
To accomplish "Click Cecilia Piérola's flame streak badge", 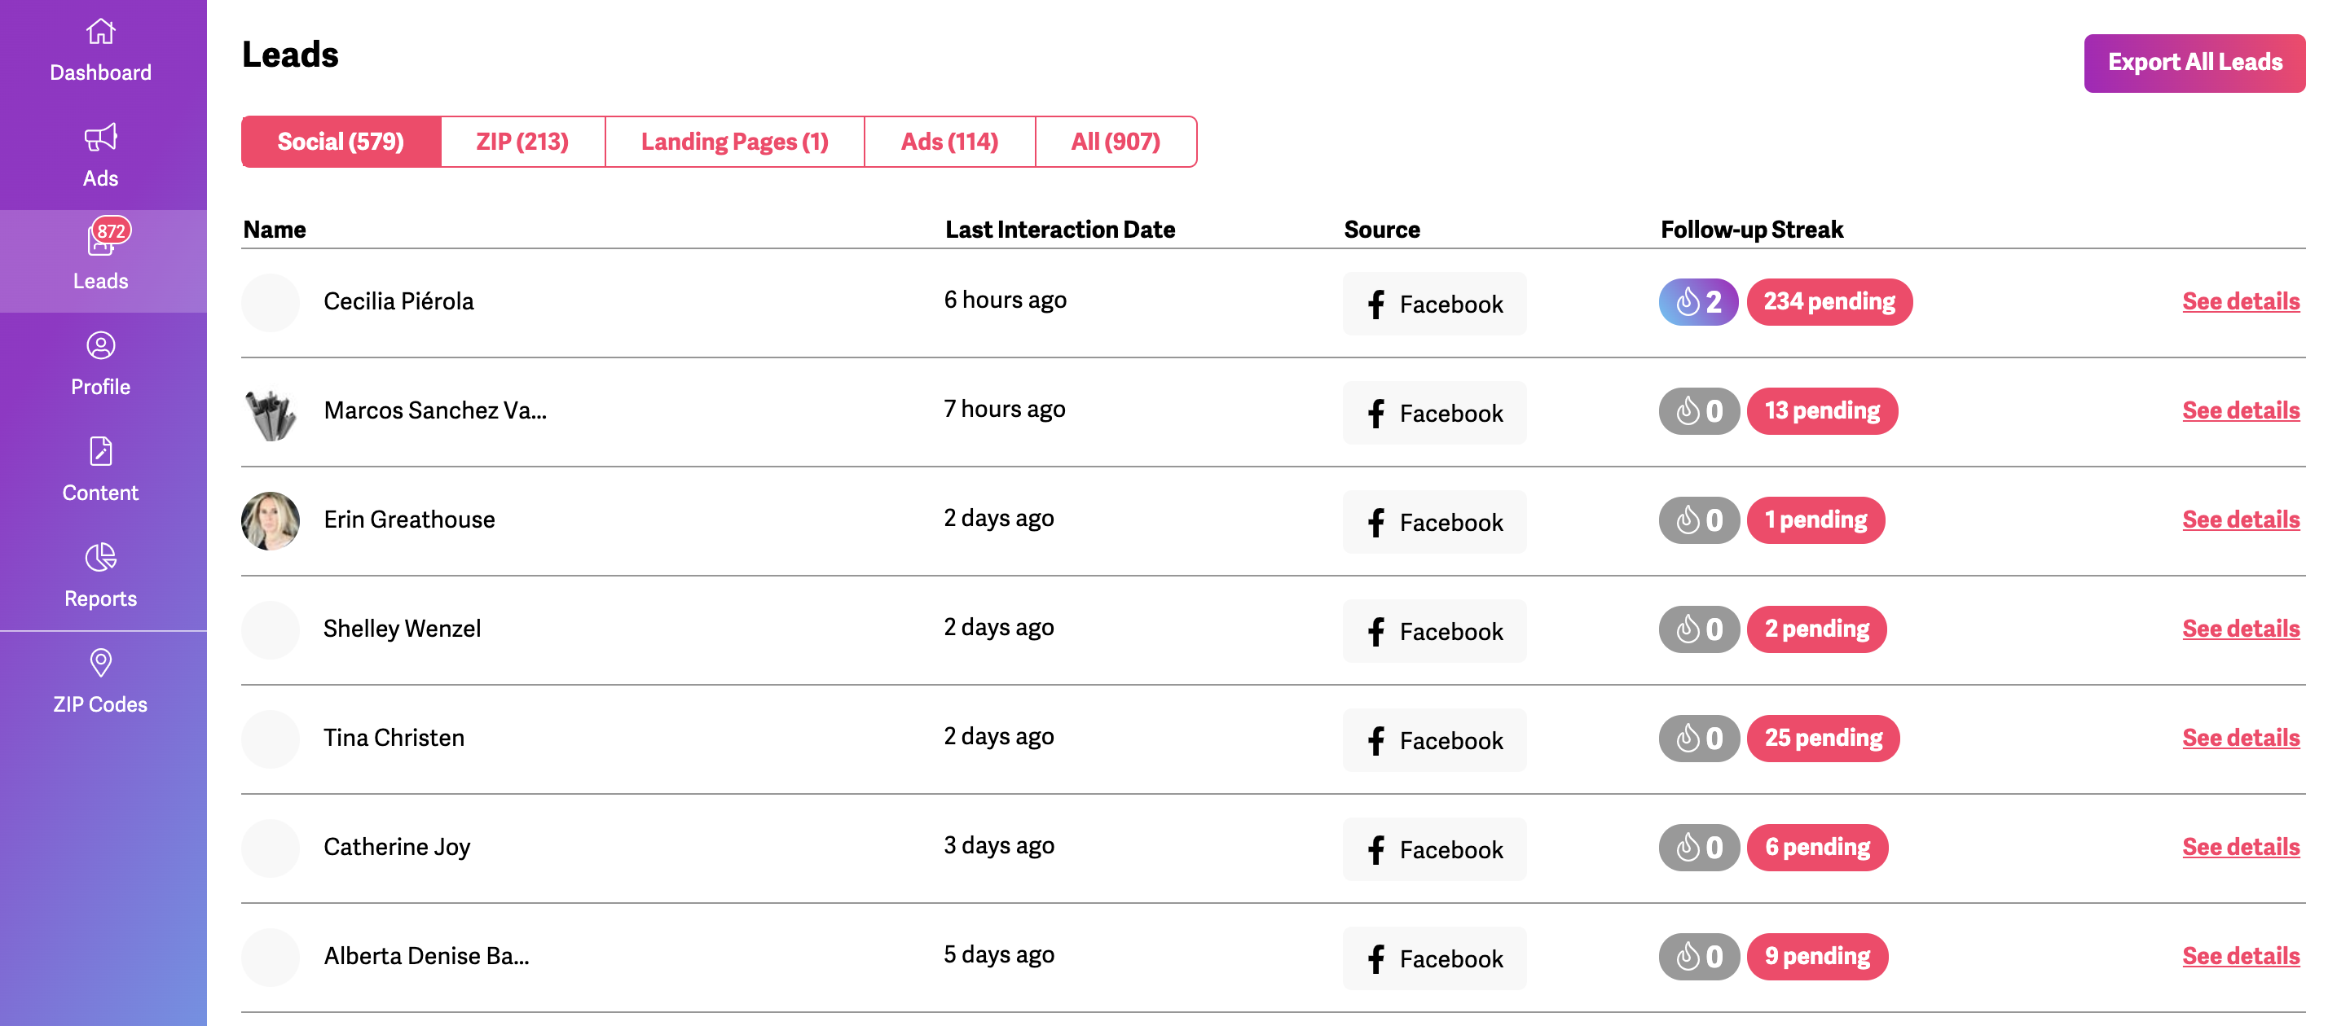I will click(x=1697, y=302).
